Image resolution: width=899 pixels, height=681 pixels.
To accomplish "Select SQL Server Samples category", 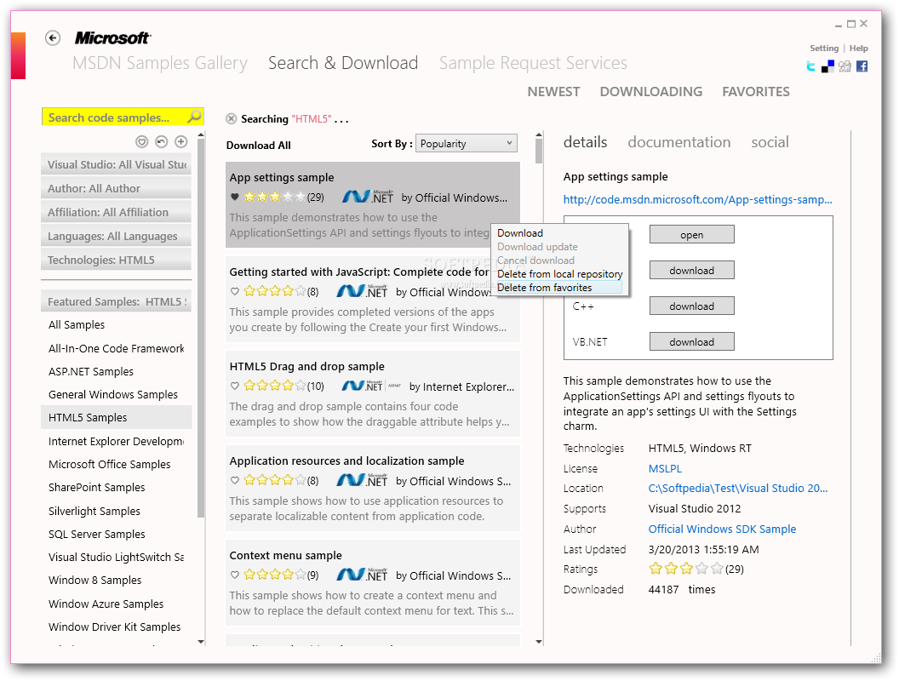I will [x=117, y=534].
